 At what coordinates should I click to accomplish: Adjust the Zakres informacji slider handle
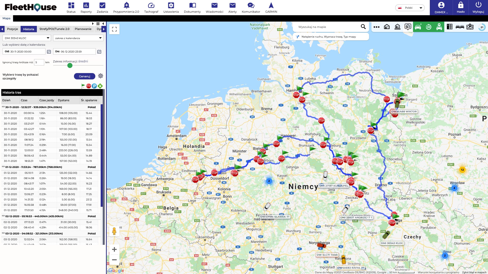coord(70,65)
